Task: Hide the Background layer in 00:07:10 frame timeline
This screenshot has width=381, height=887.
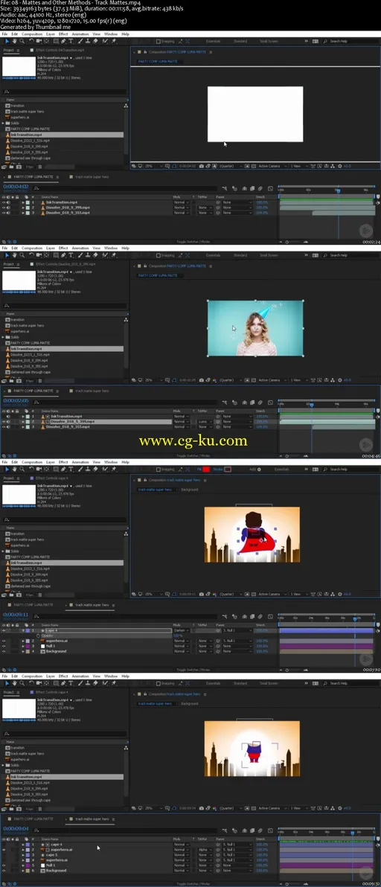Action: (x=4, y=651)
